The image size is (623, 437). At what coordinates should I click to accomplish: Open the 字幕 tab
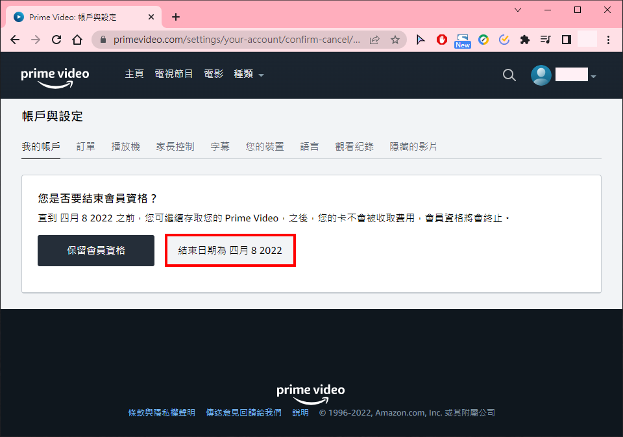[x=220, y=147]
